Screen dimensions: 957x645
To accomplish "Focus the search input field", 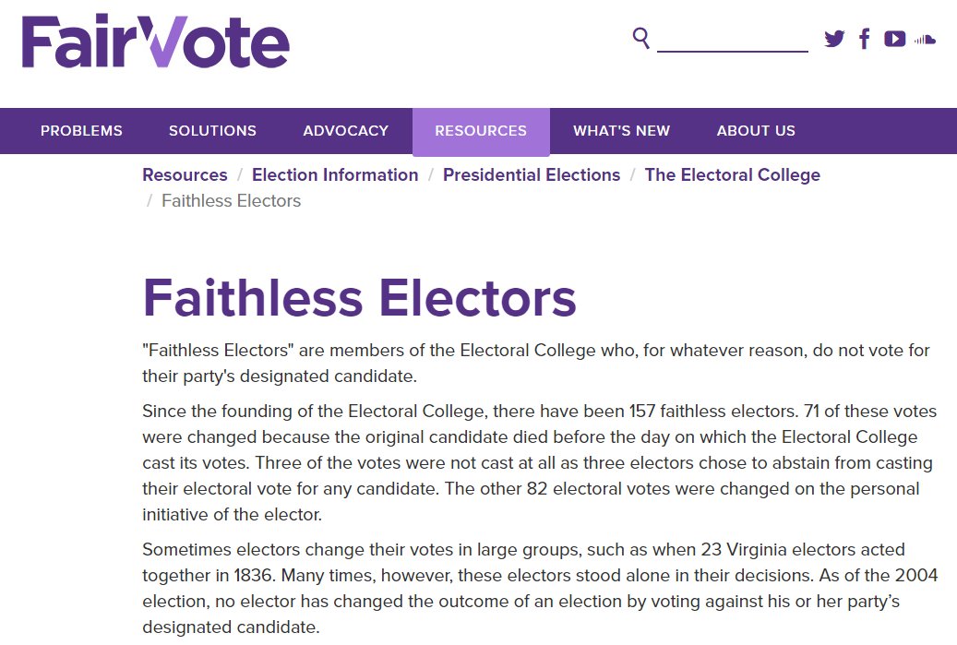I will [x=732, y=40].
